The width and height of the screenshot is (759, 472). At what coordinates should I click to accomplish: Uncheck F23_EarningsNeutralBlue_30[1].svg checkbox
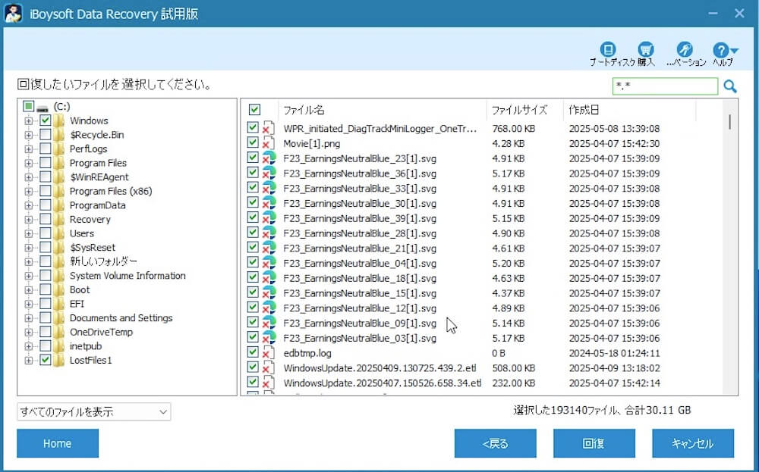click(x=252, y=202)
